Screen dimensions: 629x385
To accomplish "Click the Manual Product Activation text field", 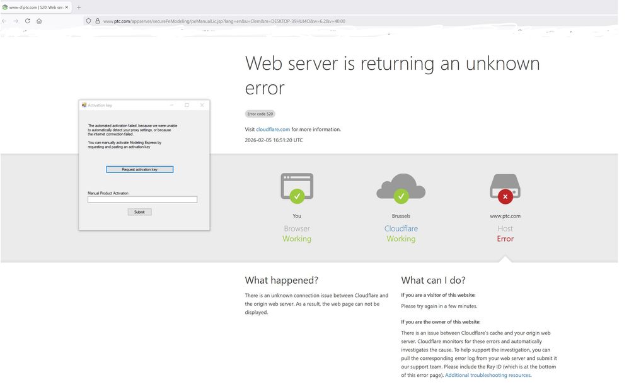I will coord(142,199).
